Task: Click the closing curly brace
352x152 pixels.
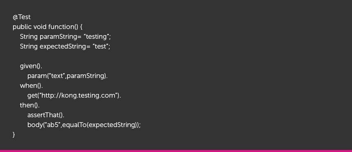Action: point(14,135)
